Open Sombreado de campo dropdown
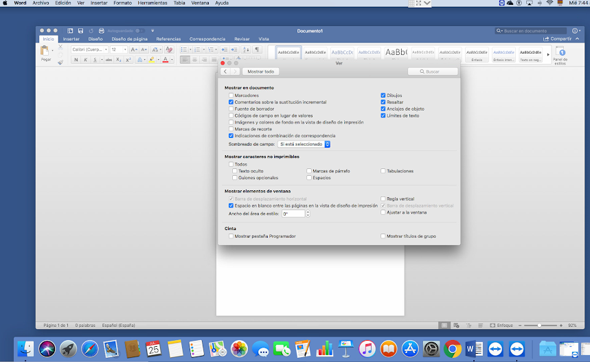This screenshot has width=590, height=362. 304,144
